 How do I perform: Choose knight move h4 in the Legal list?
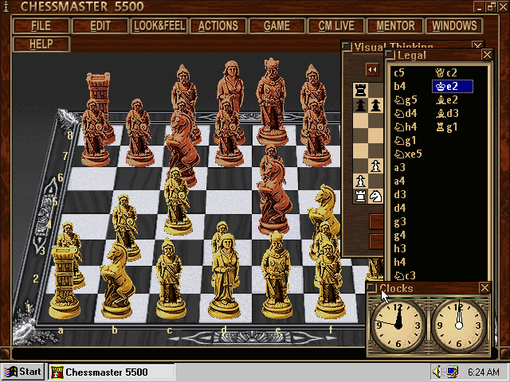(406, 127)
